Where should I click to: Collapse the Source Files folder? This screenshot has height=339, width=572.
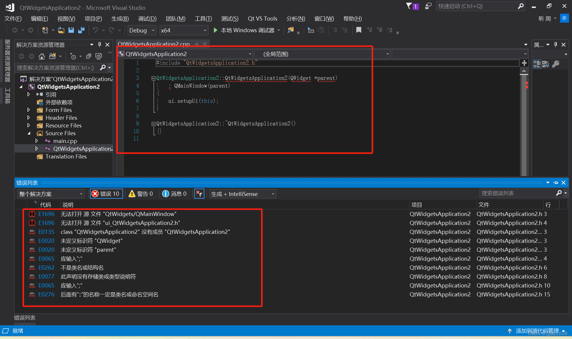29,133
